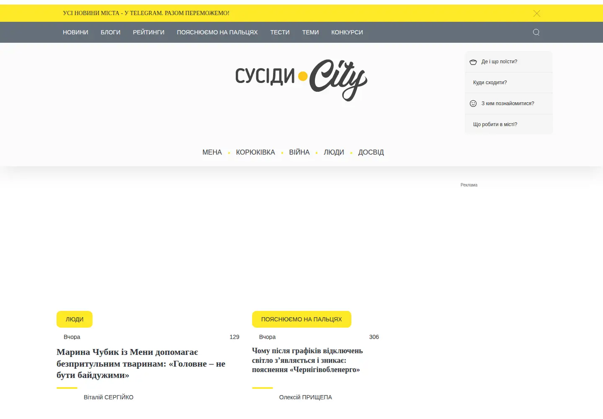Click the yellow ЛЮДИ tag button
Screen dimensions: 603x419
tap(75, 319)
